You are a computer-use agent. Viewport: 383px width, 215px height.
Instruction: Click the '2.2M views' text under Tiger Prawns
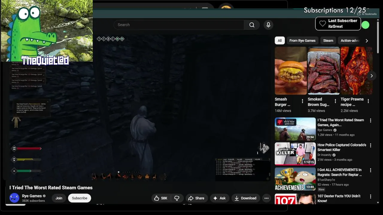click(x=349, y=110)
